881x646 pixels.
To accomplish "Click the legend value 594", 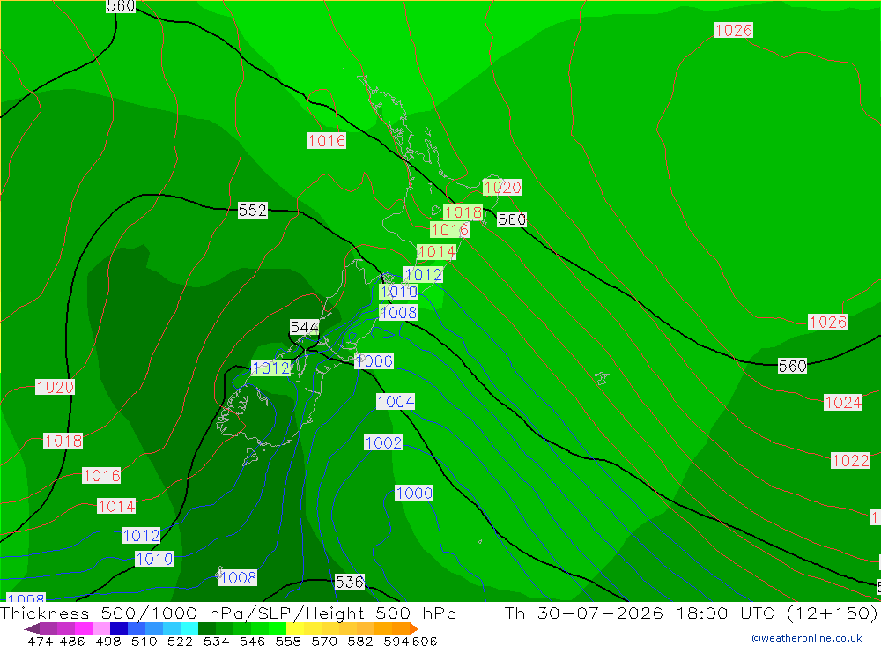I will [396, 641].
